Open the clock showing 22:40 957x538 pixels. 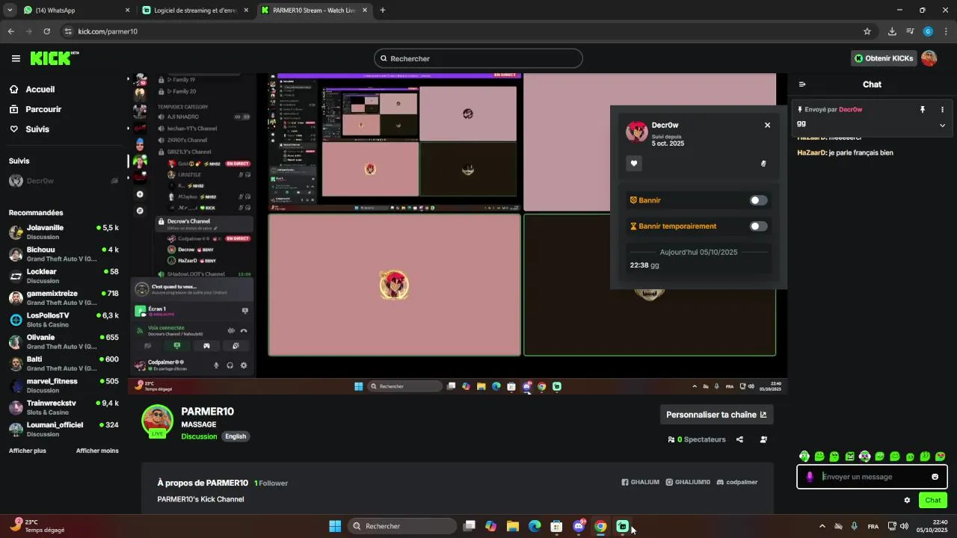click(932, 526)
